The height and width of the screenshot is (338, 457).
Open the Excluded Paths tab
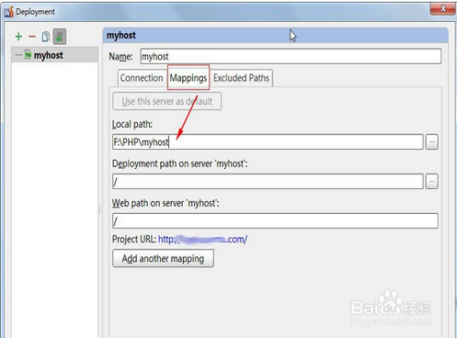[x=241, y=78]
